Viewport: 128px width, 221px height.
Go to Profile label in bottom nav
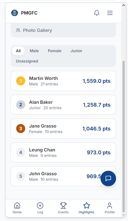(110, 212)
